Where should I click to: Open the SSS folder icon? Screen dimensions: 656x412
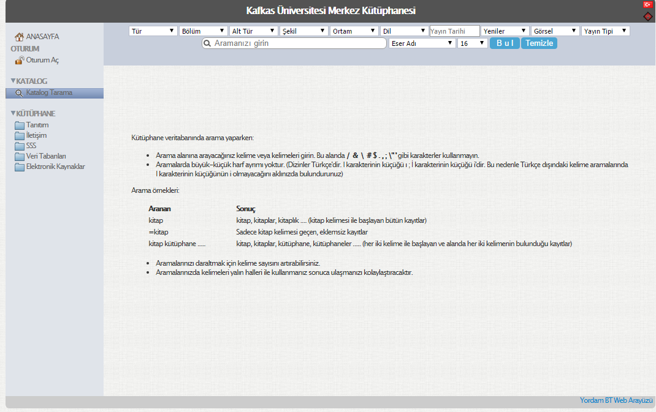[20, 146]
